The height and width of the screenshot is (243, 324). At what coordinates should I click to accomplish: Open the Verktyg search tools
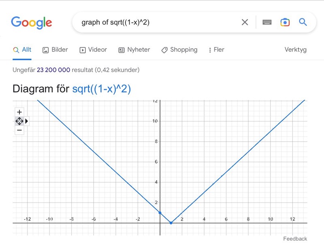click(296, 50)
